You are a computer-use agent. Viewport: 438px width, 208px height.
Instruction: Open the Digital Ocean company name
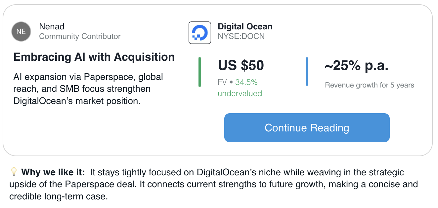(245, 26)
